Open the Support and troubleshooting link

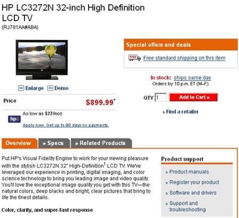click(187, 206)
